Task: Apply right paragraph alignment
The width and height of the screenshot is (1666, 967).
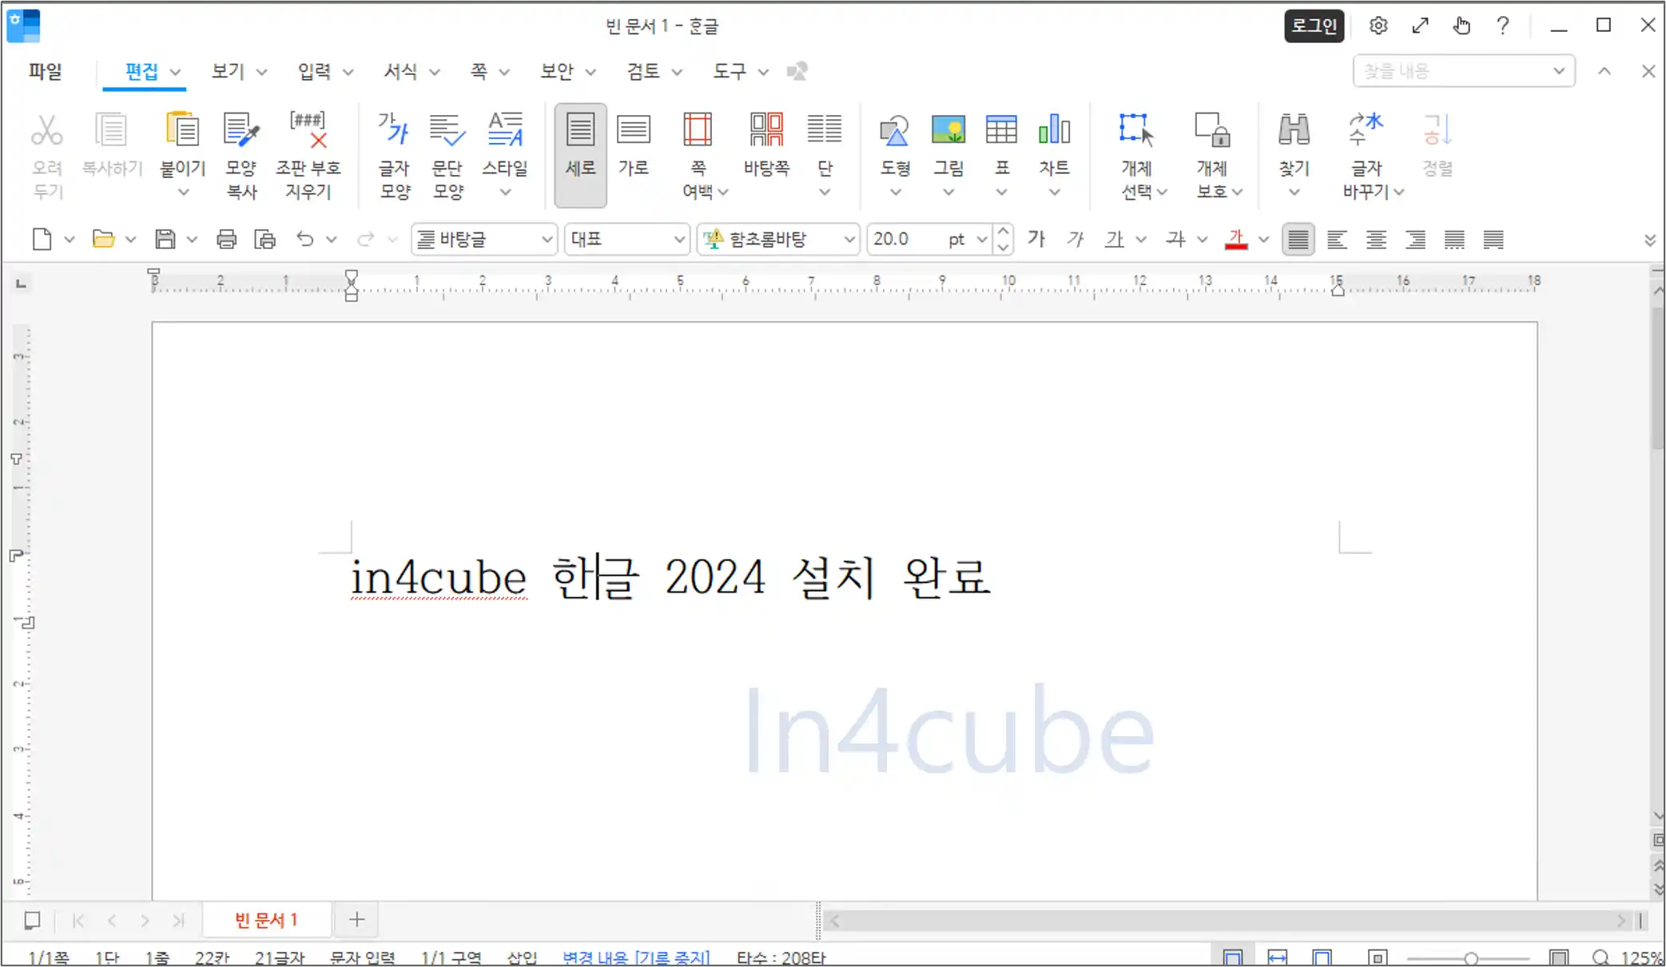Action: pos(1415,239)
